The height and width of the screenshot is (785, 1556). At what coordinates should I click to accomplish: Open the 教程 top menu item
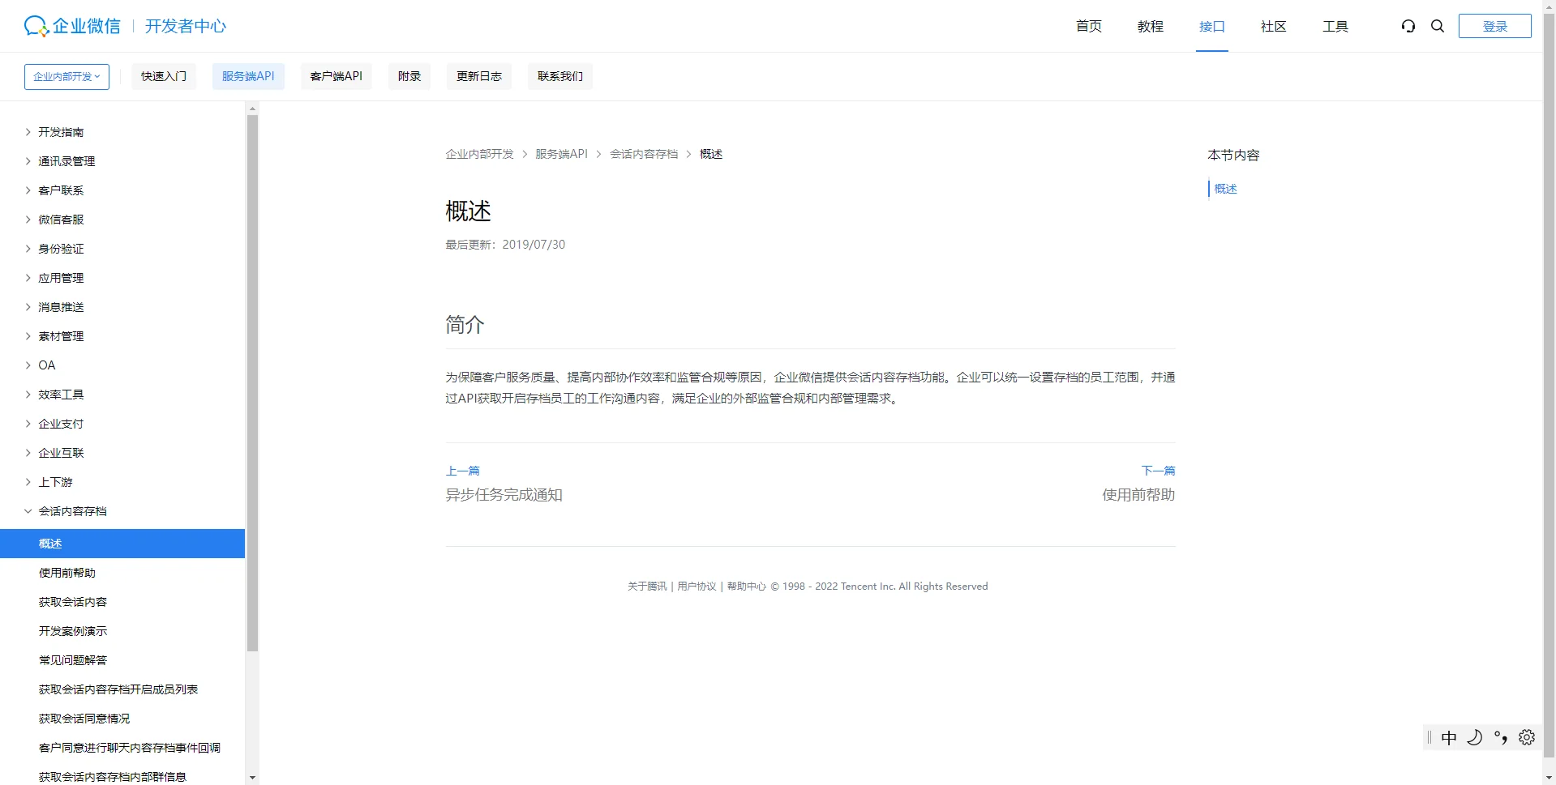click(1150, 26)
